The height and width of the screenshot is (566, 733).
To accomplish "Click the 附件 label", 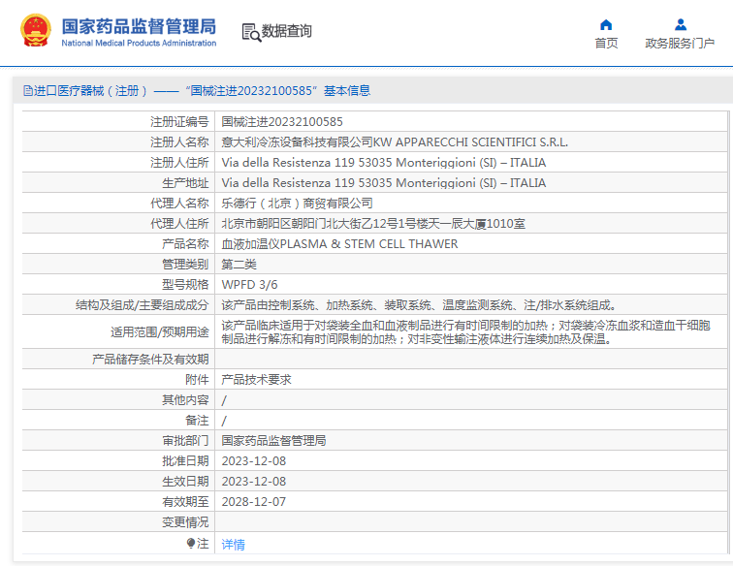I will (197, 380).
